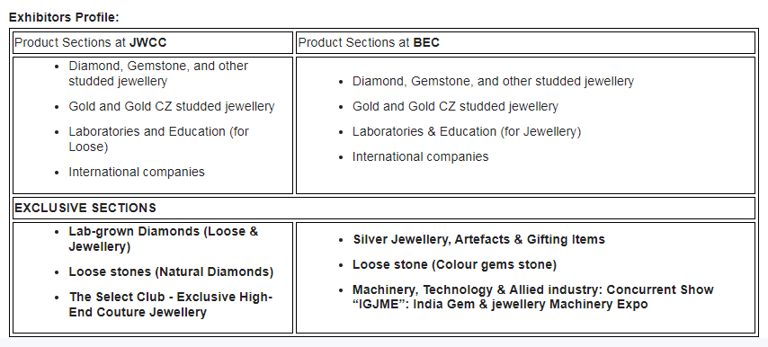Click Gold and Gold CZ item under BEC
768x347 pixels.
455,106
